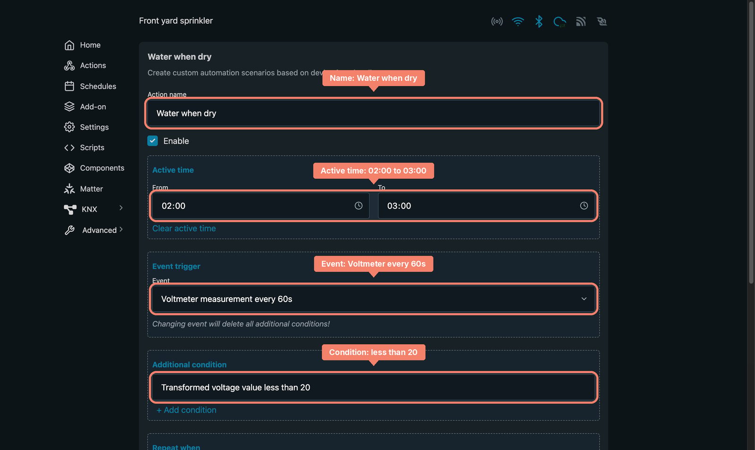The height and width of the screenshot is (450, 755).
Task: Click the From time field showing 02:00
Action: (260, 206)
